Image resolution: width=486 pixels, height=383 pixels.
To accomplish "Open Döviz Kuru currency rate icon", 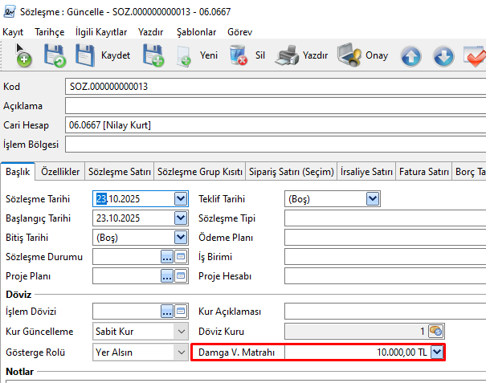I will [436, 331].
